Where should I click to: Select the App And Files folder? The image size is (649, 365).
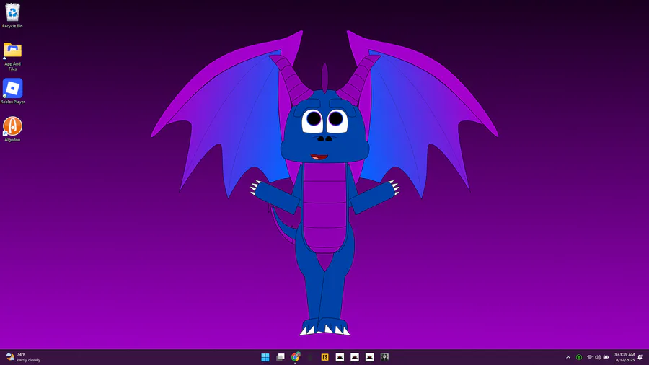click(12, 57)
